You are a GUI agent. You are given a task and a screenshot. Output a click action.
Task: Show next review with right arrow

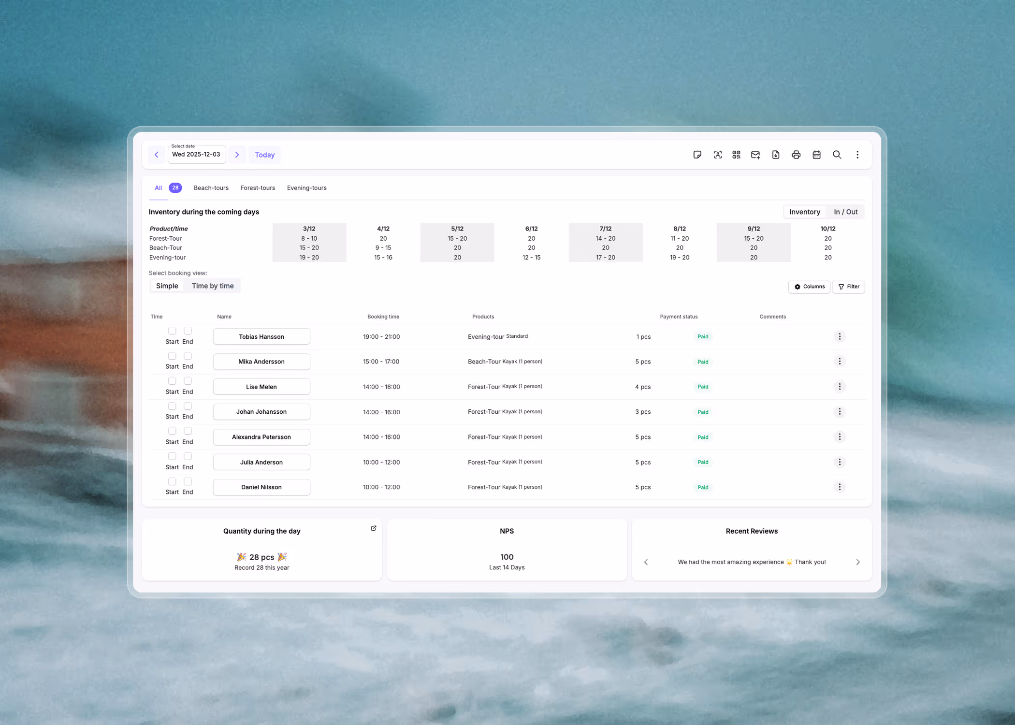[x=858, y=562]
